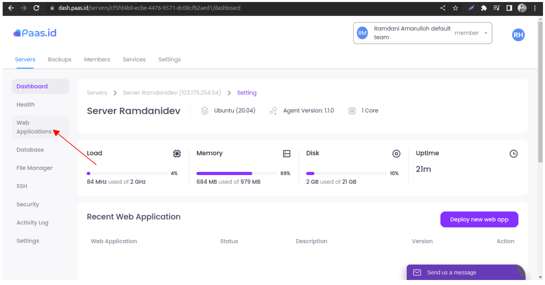This screenshot has height=285, width=545.
Task: Open browser extensions puzzle icon
Action: (x=484, y=8)
